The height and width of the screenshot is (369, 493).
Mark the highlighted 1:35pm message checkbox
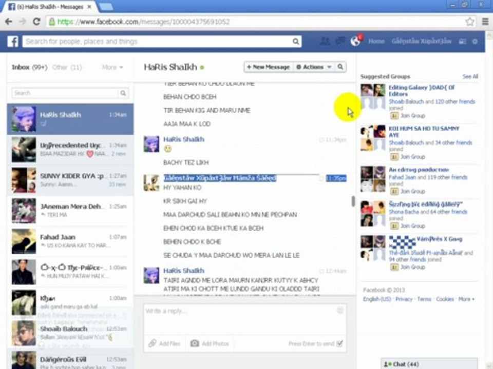321,178
